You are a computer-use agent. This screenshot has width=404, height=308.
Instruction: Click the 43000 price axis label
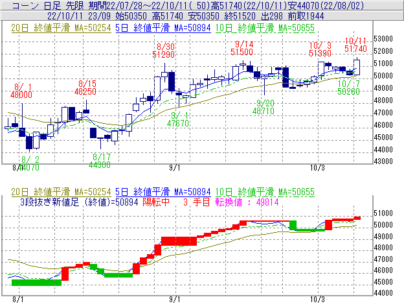pyautogui.click(x=383, y=161)
